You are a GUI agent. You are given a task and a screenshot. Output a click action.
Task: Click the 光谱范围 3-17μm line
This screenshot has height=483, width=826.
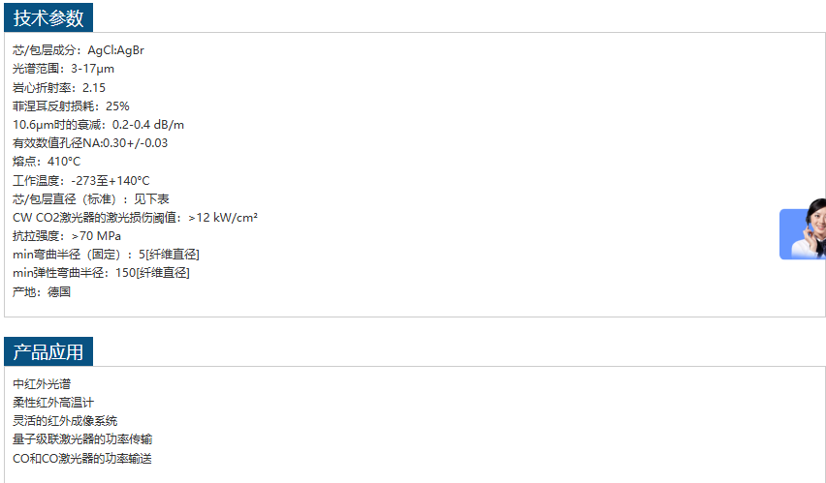tap(64, 69)
